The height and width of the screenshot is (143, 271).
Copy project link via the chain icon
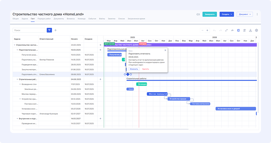(x=198, y=14)
